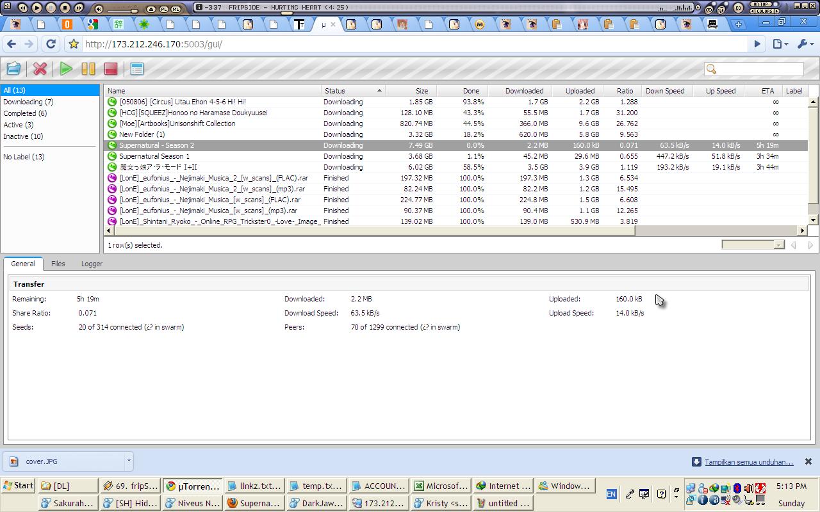Switch to the green kanji dictionary tab
Screen dimensions: 820x512
coord(119,24)
